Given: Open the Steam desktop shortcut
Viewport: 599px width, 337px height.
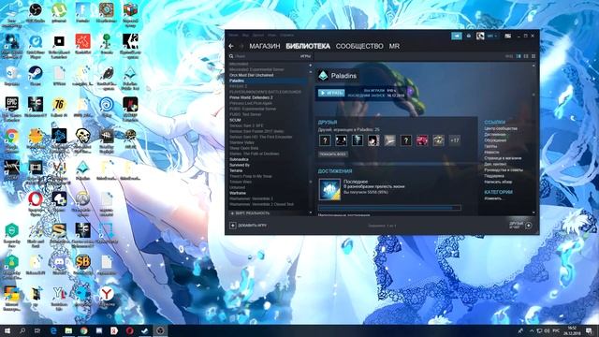Looking at the screenshot, I should point(36,75).
